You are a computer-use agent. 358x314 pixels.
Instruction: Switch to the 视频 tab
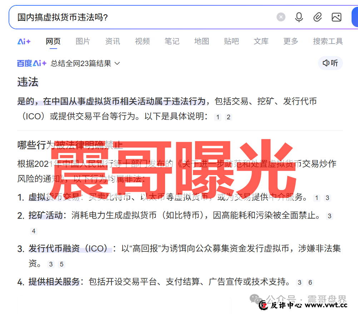coord(142,41)
